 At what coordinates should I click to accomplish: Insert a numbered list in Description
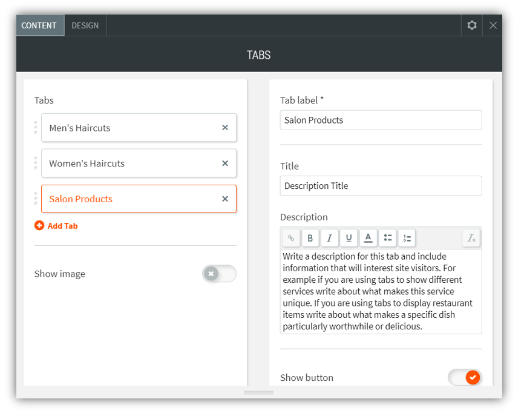coord(407,238)
